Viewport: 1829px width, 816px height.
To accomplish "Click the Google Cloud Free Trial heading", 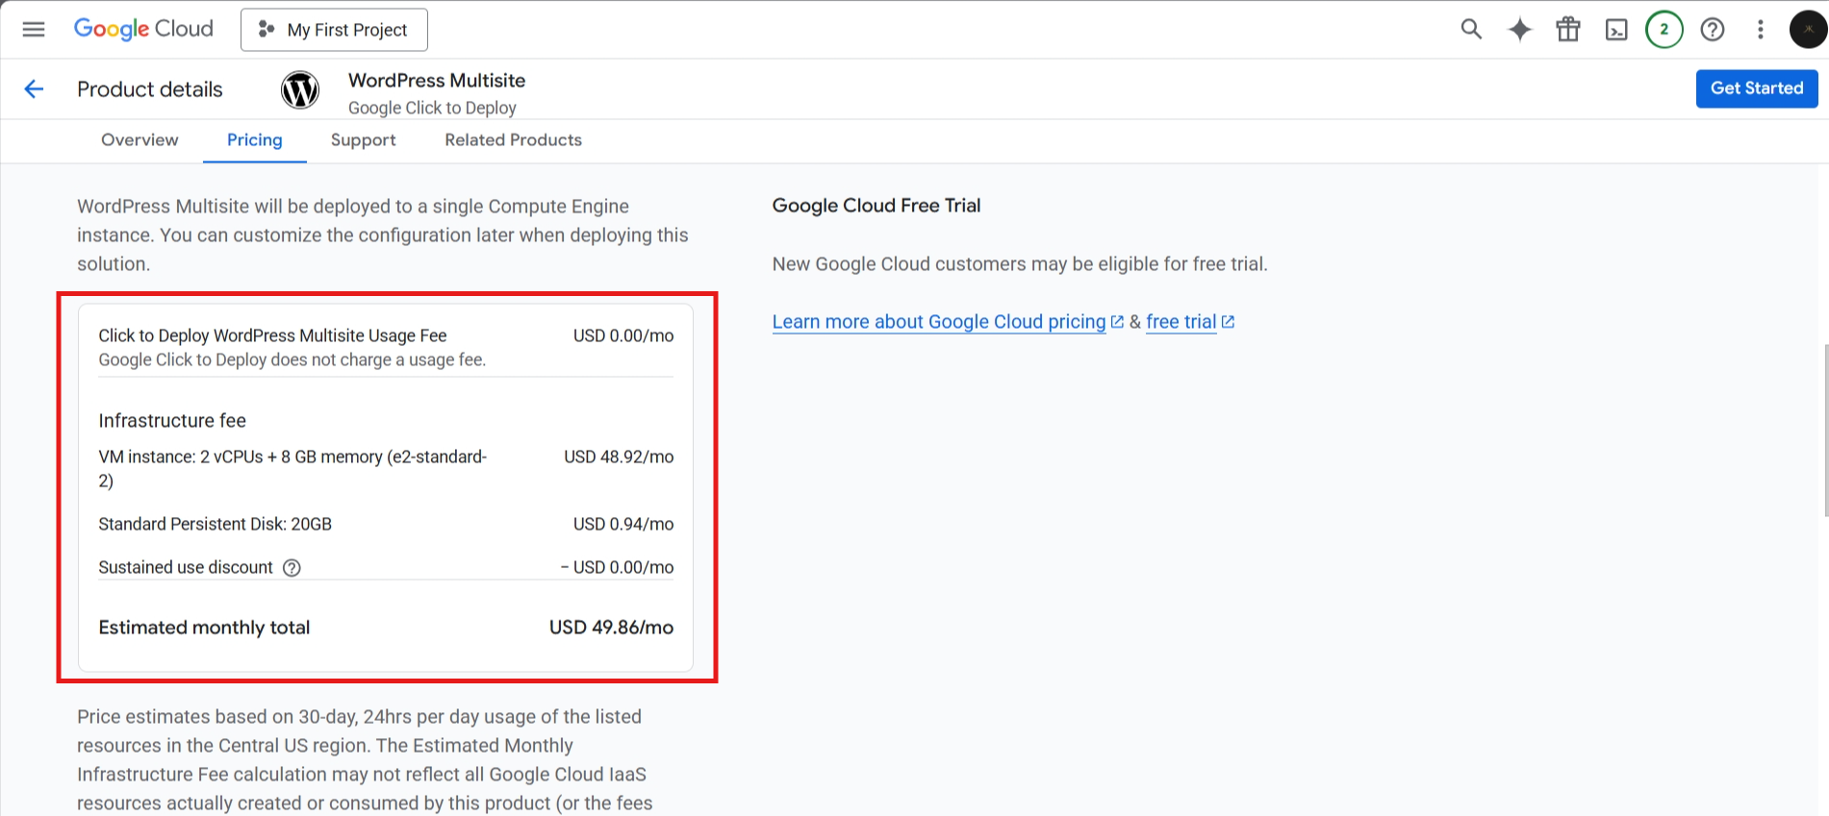I will pos(876,206).
